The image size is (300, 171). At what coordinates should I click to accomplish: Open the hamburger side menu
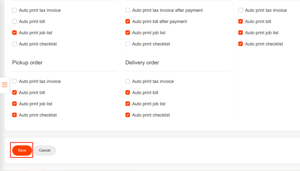5,85
